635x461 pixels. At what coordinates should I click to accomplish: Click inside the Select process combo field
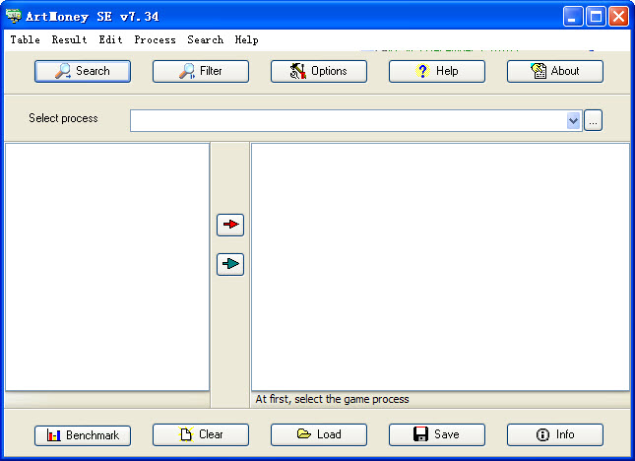coord(347,120)
